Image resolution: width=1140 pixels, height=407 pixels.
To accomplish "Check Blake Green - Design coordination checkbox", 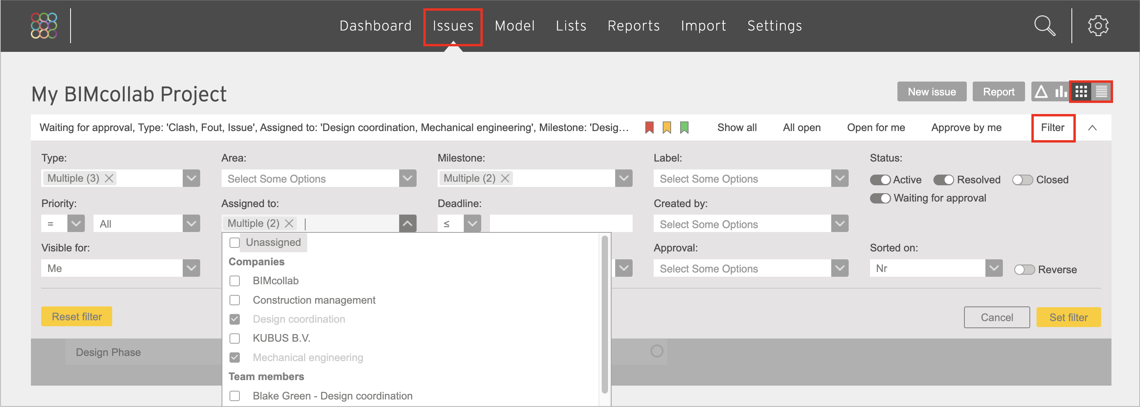I will 235,396.
